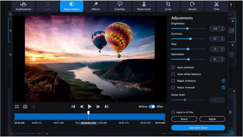Viewport: 243px width, 137px height.
Task: Select the Adjustments tab
Action: point(72,6)
